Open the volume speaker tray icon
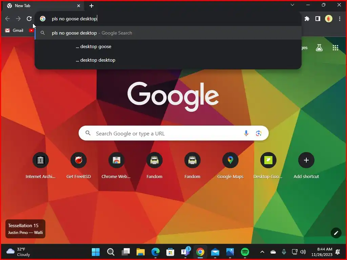347x260 pixels. coord(303,252)
